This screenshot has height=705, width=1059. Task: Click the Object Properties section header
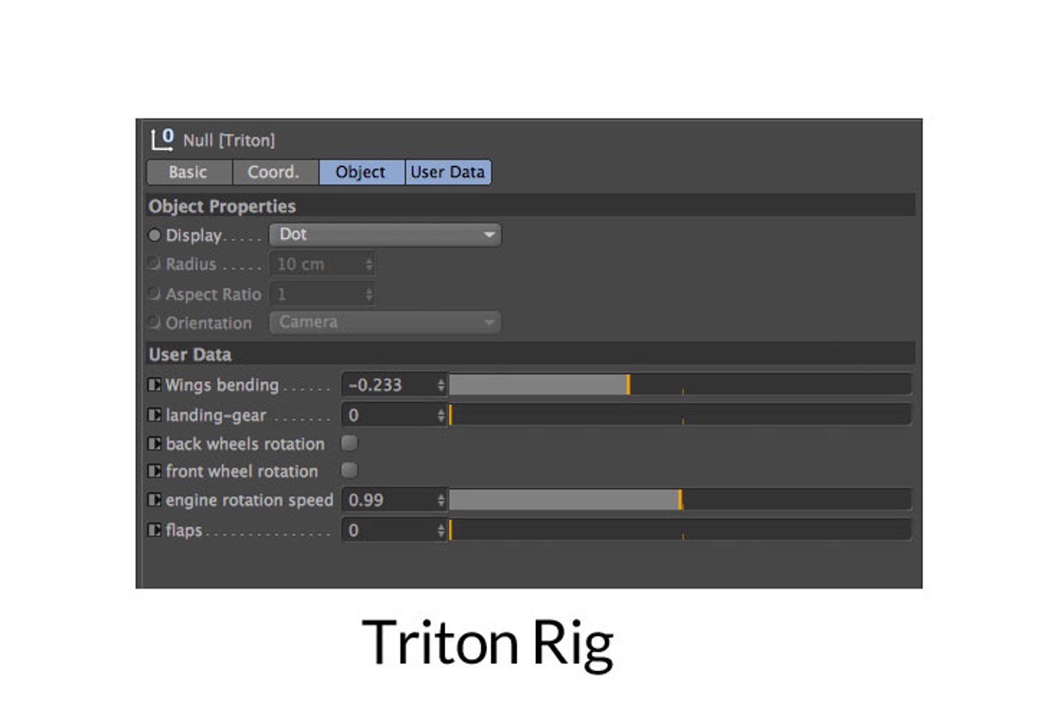[531, 206]
